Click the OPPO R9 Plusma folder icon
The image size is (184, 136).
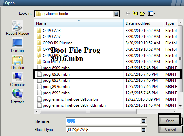coord(39,43)
